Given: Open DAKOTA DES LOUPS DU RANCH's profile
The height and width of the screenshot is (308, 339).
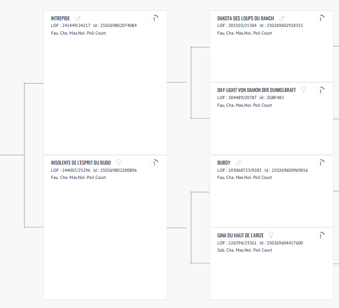Looking at the screenshot, I should [x=245, y=18].
